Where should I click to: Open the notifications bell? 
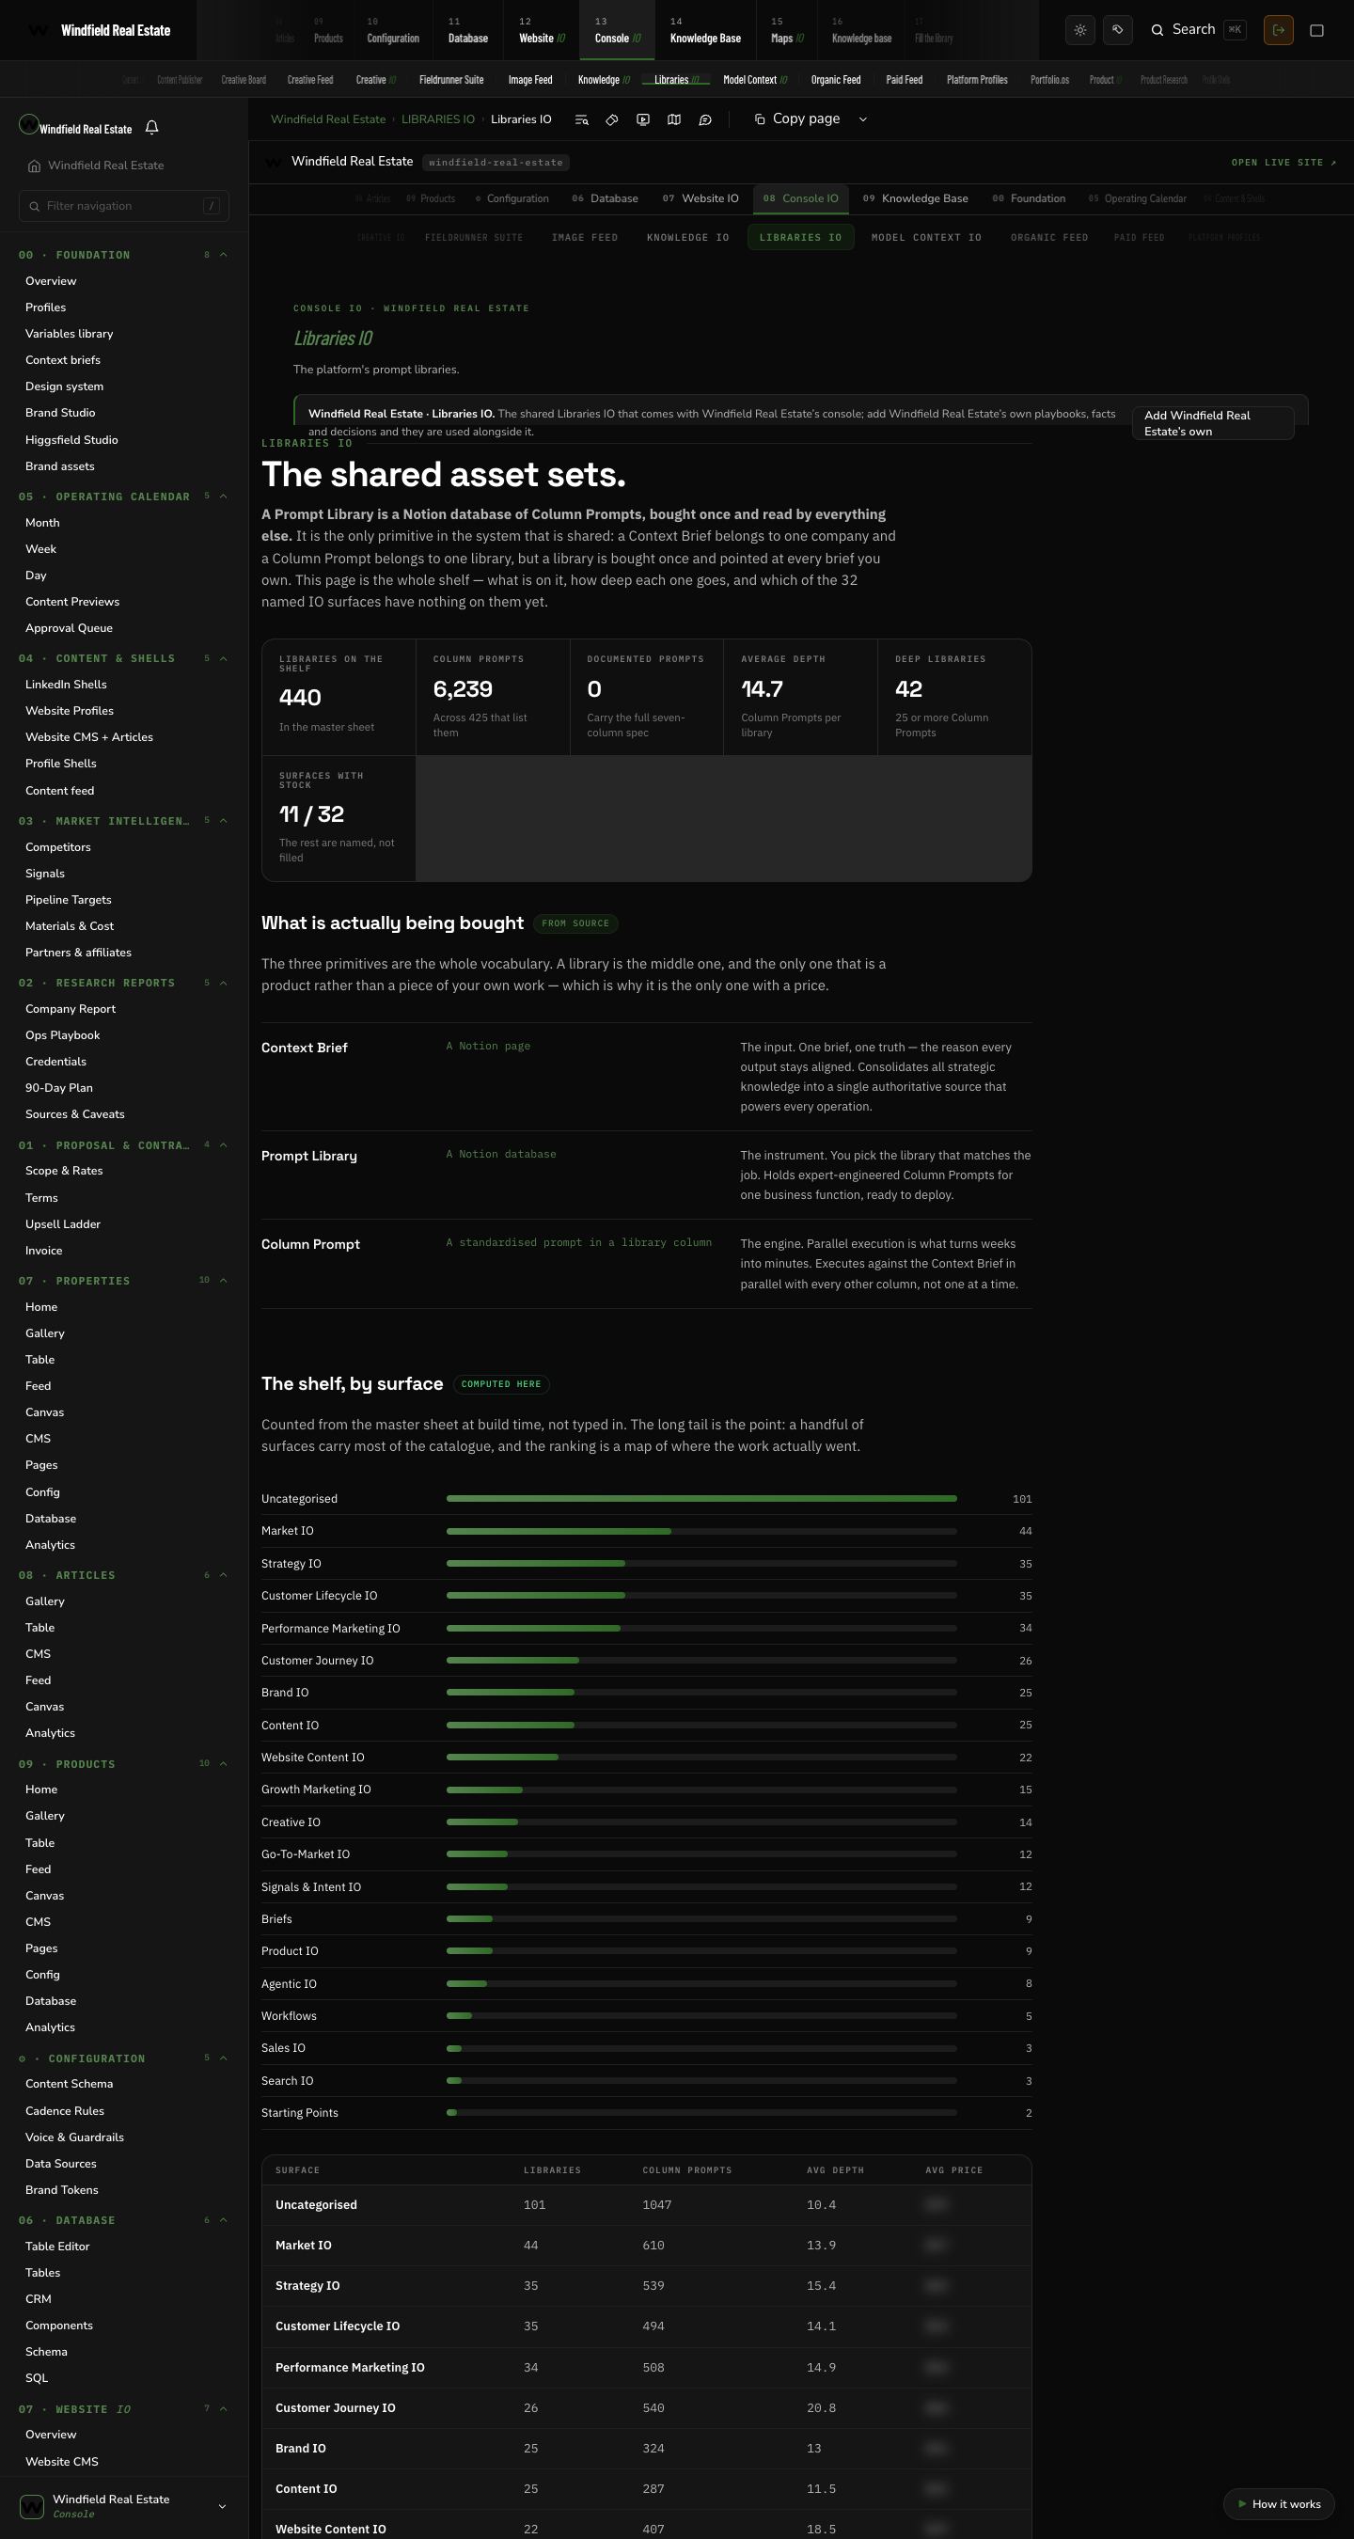pyautogui.click(x=151, y=127)
